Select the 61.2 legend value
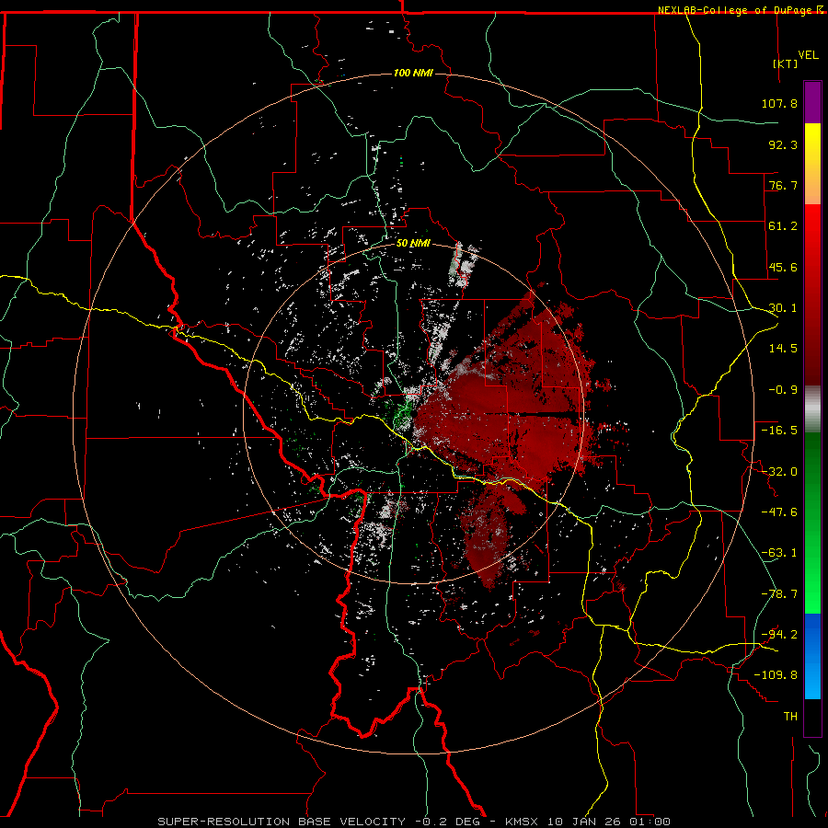The height and width of the screenshot is (828, 828). pyautogui.click(x=783, y=226)
